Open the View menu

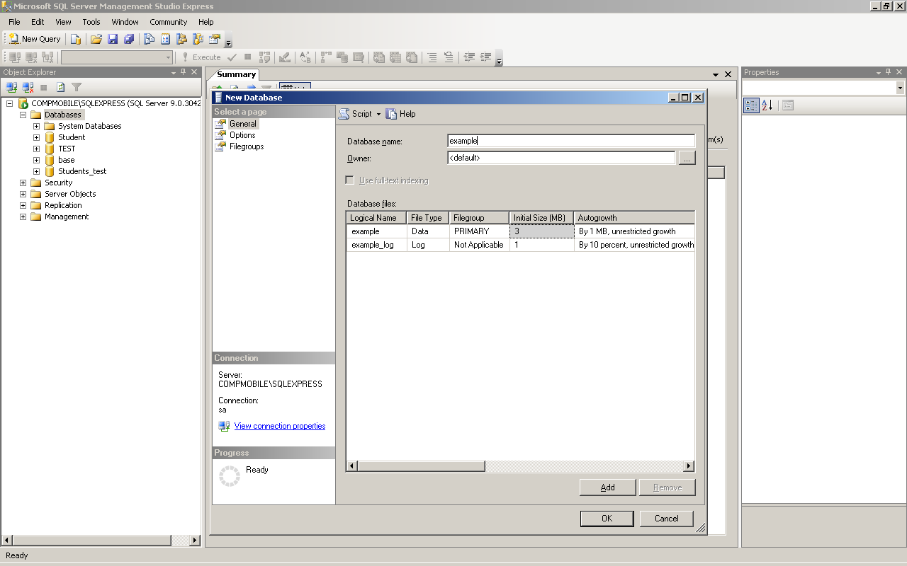[63, 22]
